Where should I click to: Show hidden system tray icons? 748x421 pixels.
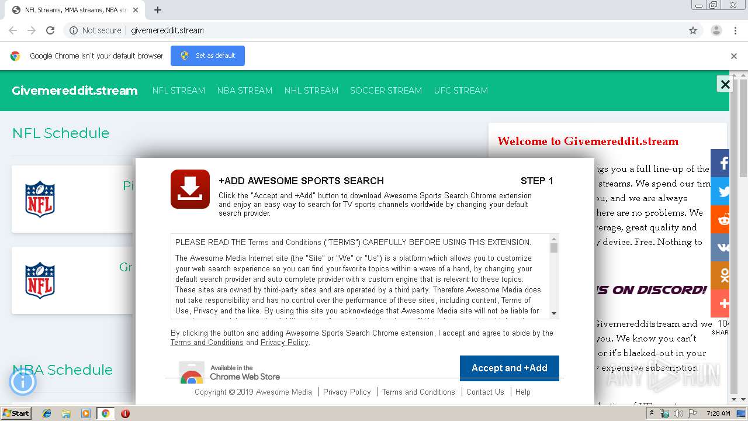pyautogui.click(x=652, y=413)
